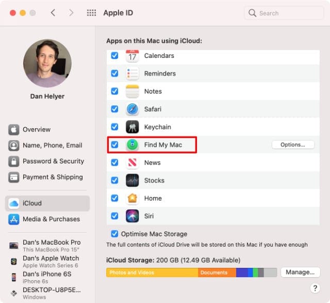Open the Overview section
The height and width of the screenshot is (303, 330).
pyautogui.click(x=47, y=130)
